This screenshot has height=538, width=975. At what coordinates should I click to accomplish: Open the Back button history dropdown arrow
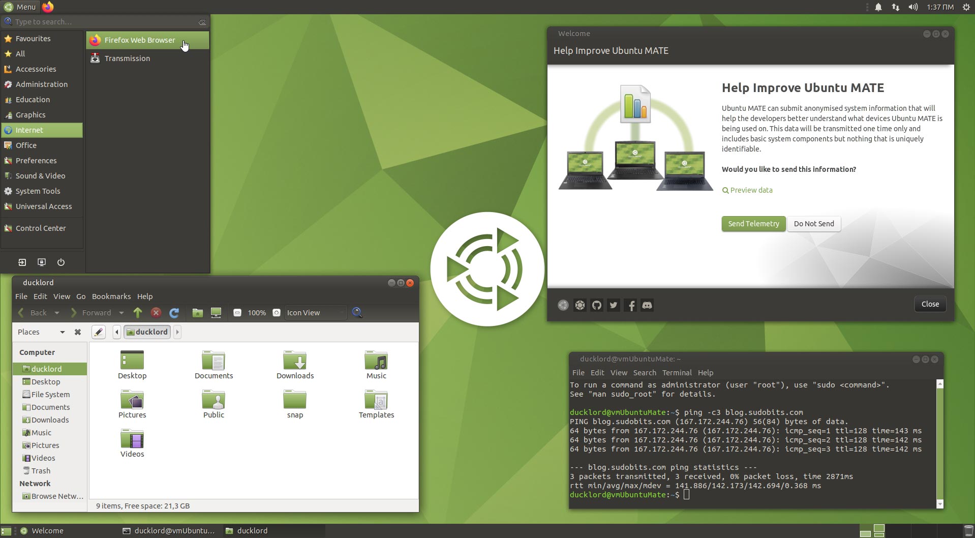pos(56,313)
